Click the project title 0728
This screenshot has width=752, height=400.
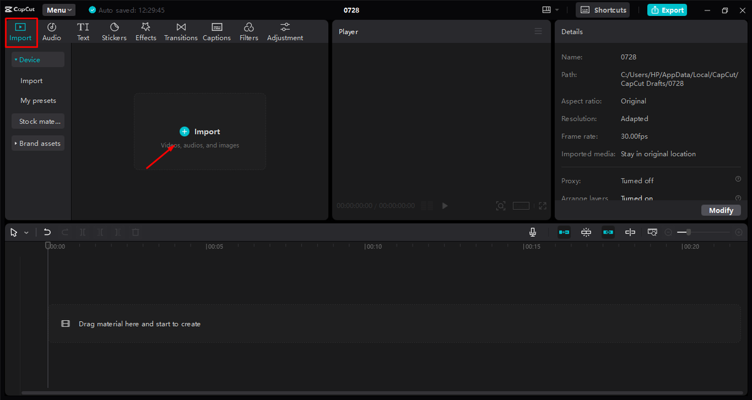point(351,10)
